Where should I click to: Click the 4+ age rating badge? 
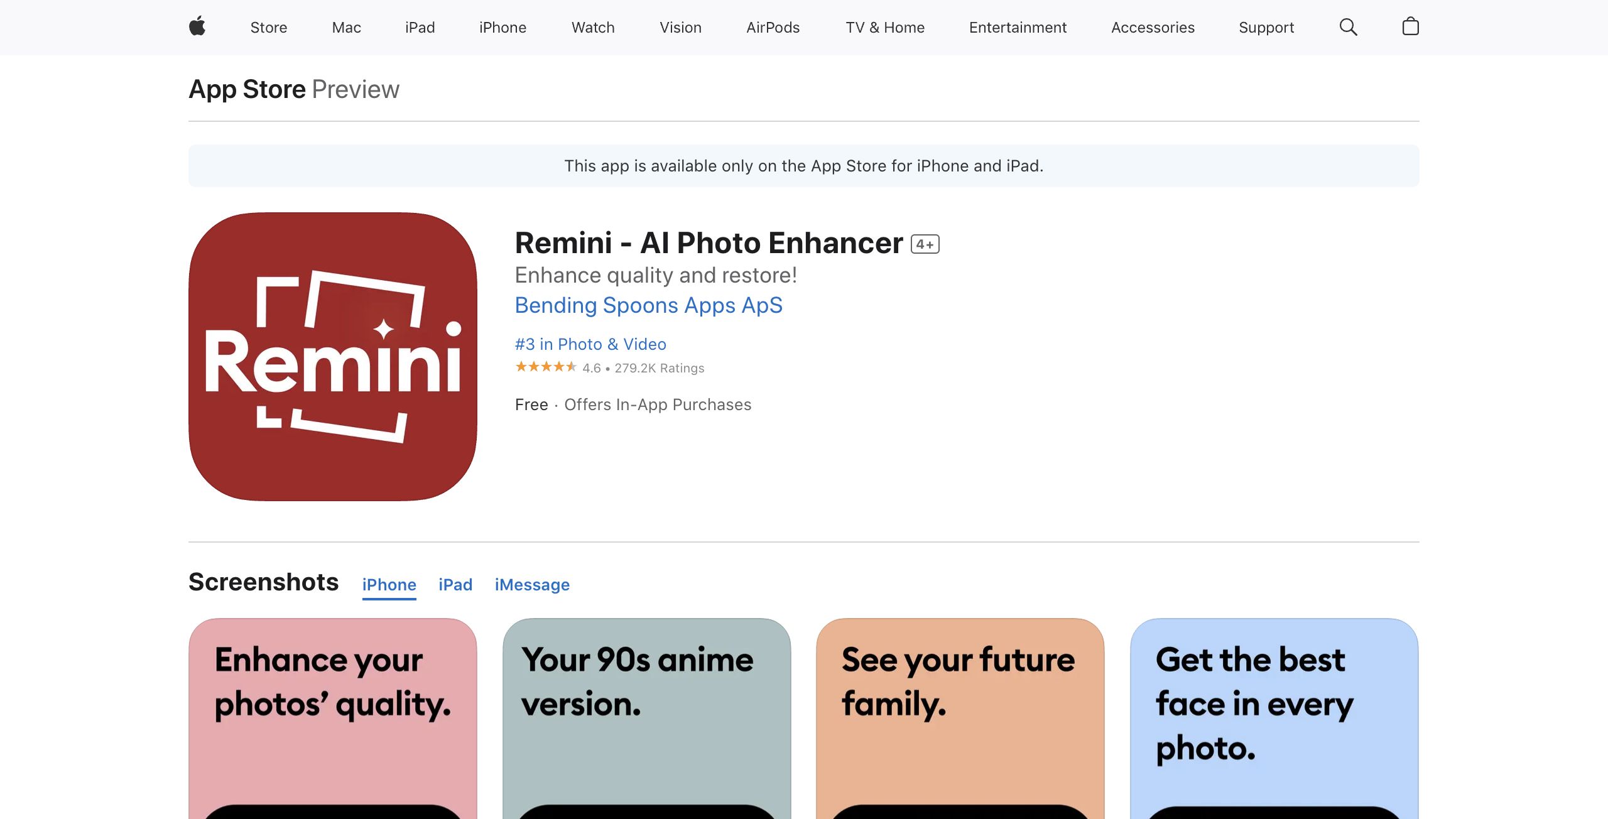coord(925,244)
